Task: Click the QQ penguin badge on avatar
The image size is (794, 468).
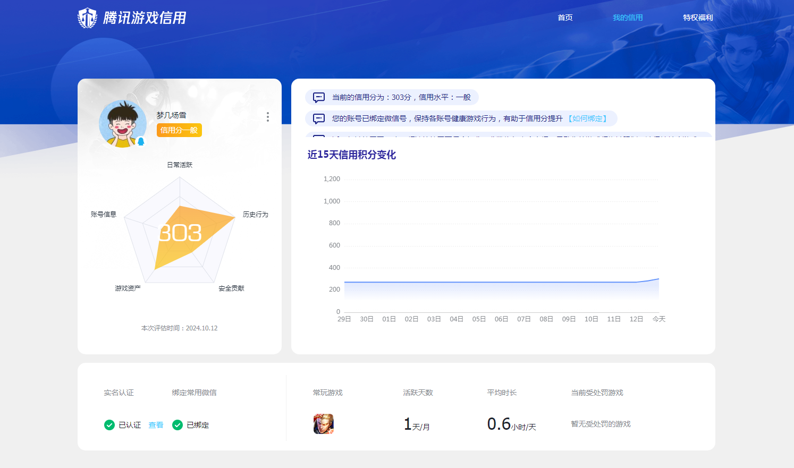Action: pos(141,141)
